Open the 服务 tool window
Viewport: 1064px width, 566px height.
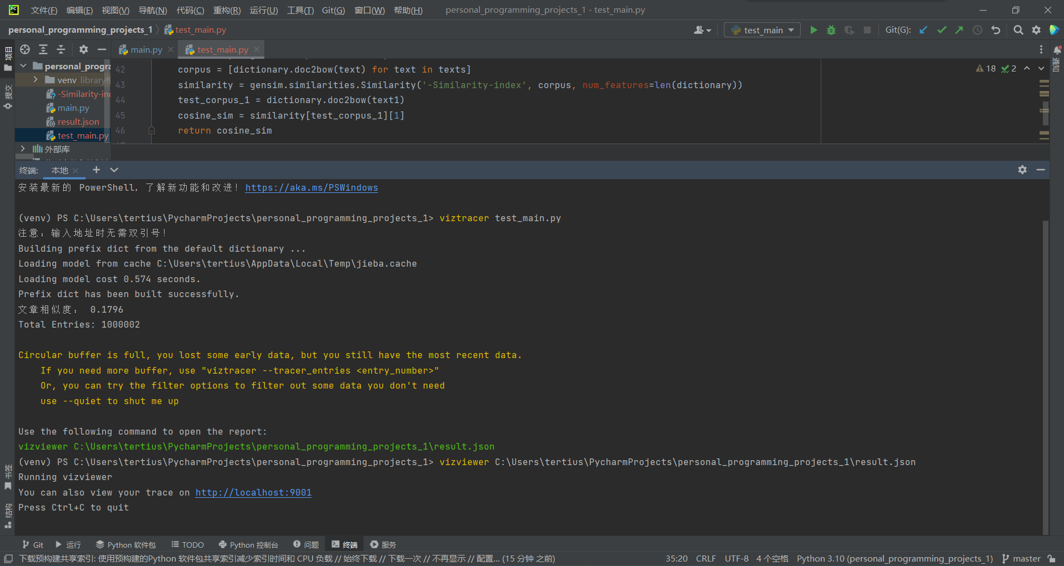click(x=383, y=544)
